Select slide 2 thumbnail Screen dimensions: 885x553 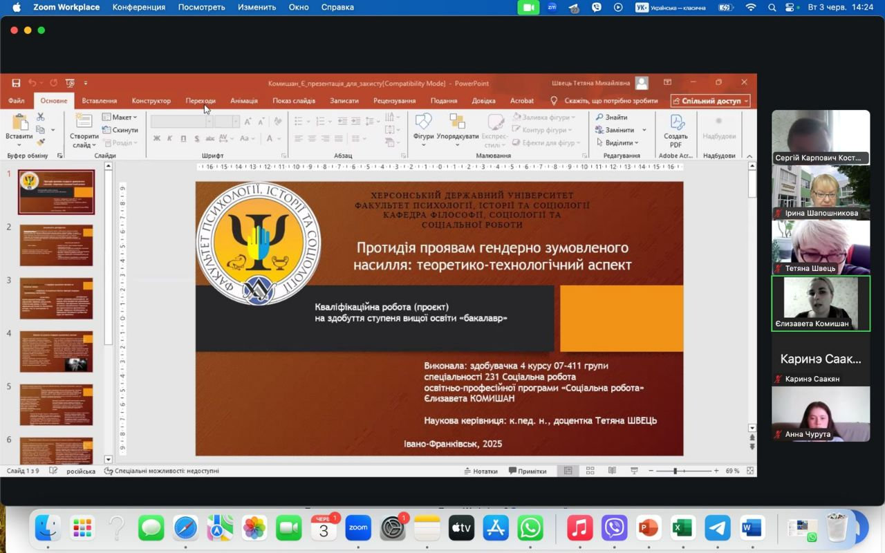(x=56, y=245)
